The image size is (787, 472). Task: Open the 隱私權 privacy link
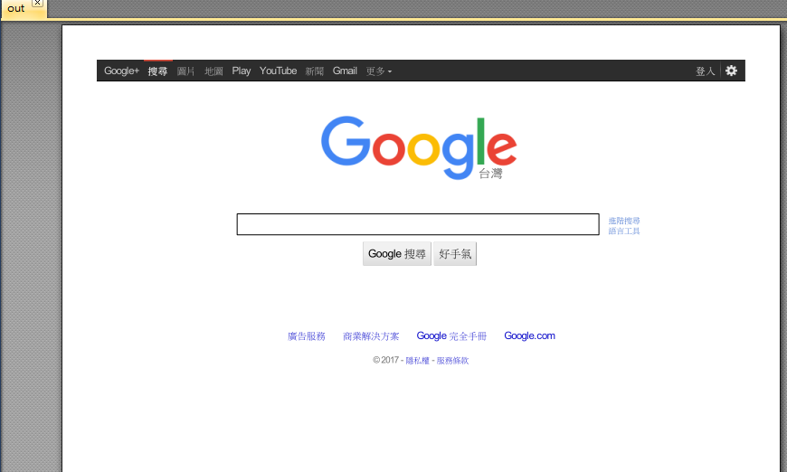[418, 361]
